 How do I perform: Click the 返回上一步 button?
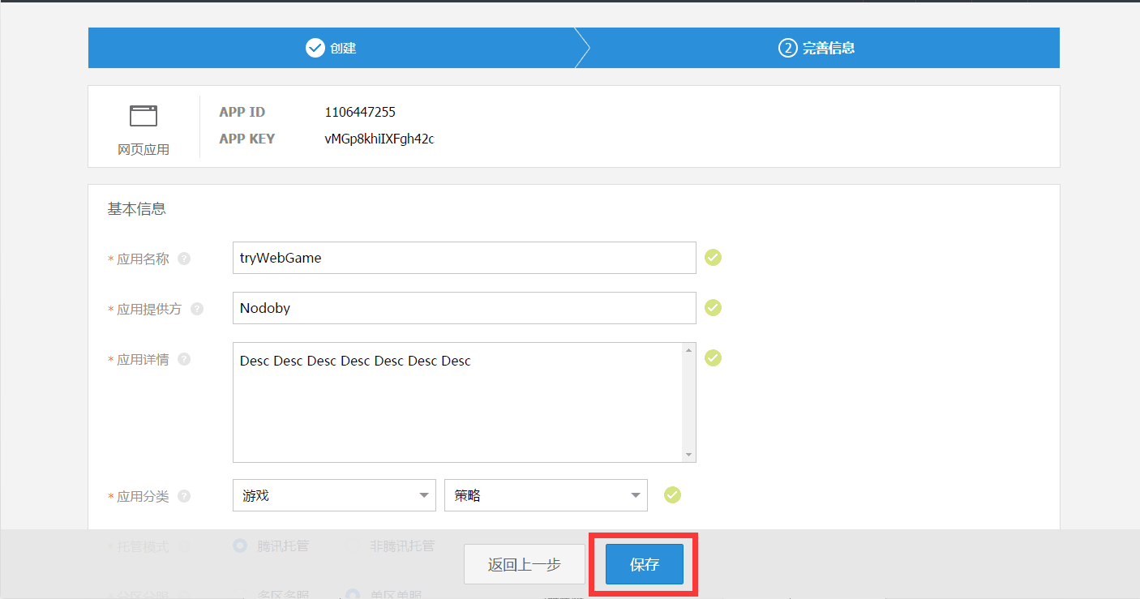[x=524, y=565]
